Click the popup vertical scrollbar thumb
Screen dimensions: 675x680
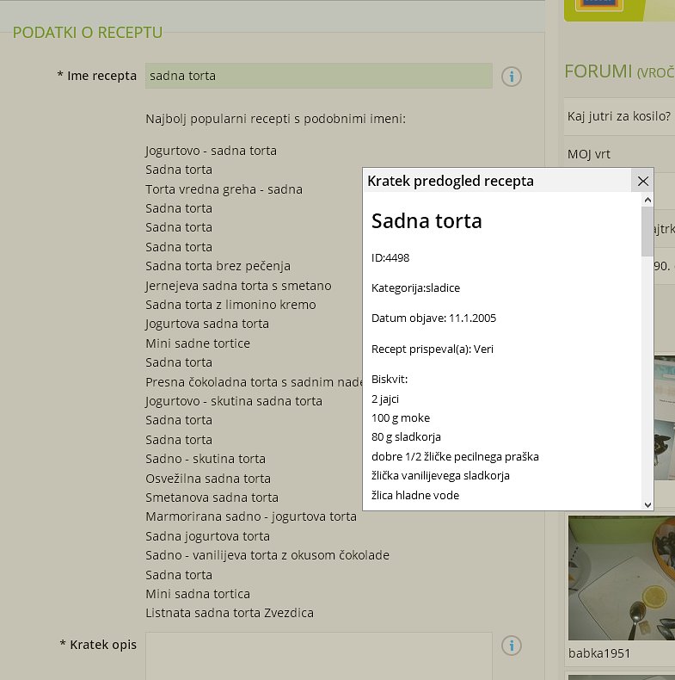[647, 232]
